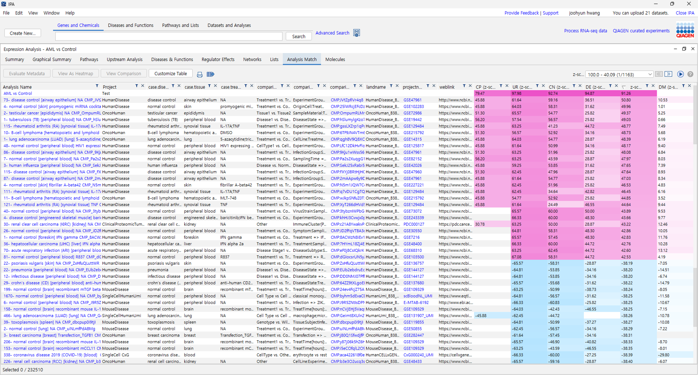
Task: Filter the Analysis Name column
Action: click(97, 86)
